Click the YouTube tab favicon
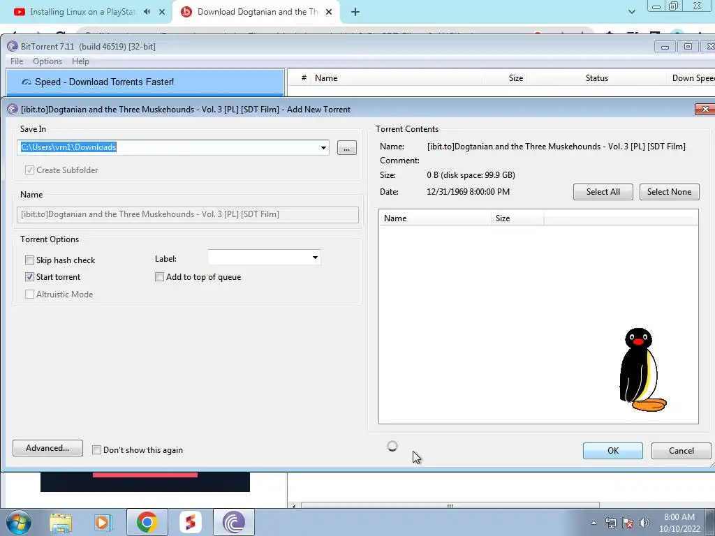Viewport: 715px width, 536px height. click(19, 12)
